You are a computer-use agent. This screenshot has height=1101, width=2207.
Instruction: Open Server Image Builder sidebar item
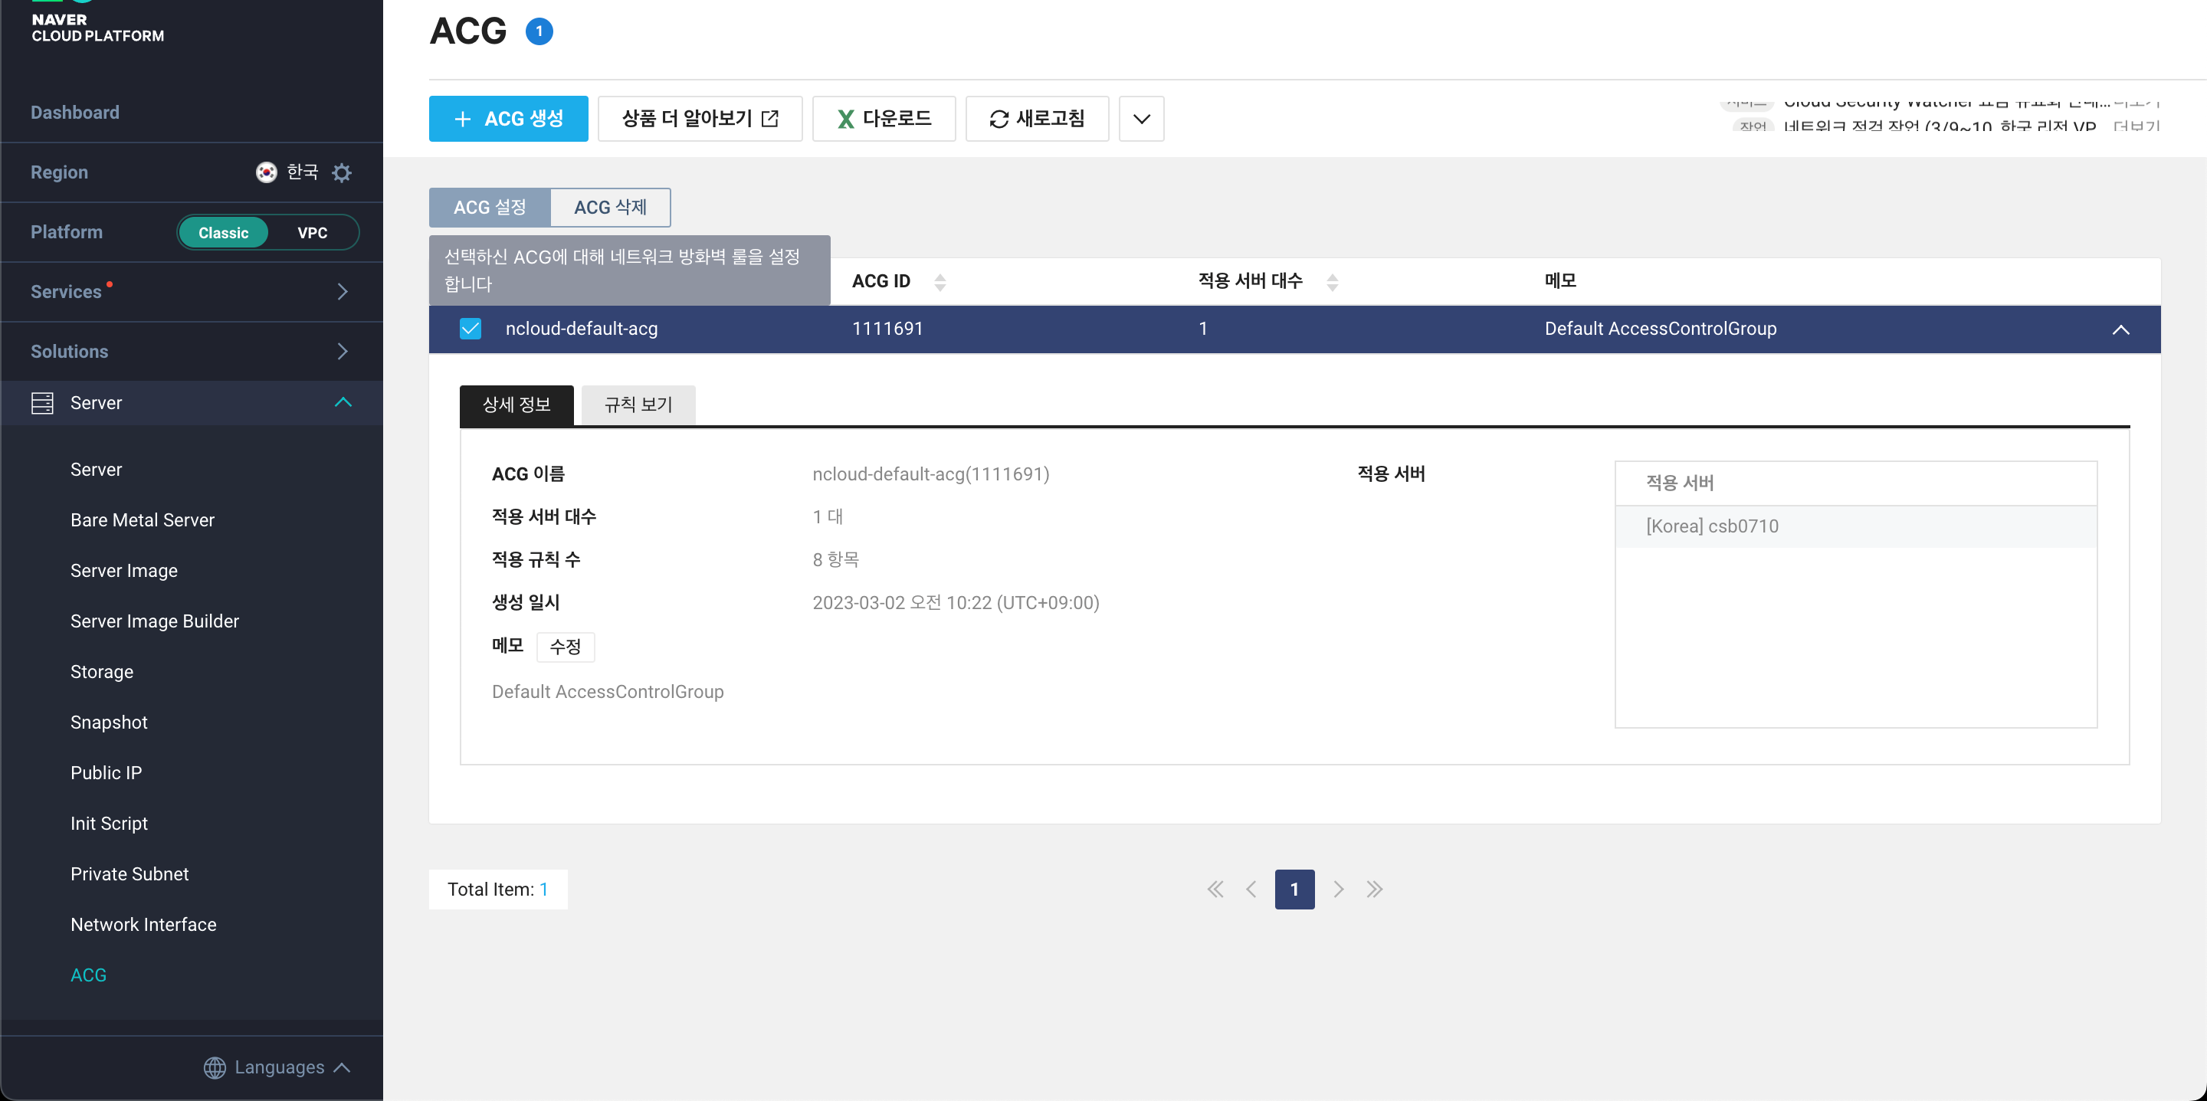tap(154, 621)
